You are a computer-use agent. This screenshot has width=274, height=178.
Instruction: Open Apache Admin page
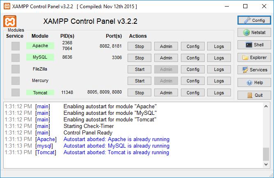point(166,46)
